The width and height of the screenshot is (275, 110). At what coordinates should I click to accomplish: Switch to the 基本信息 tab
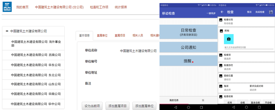click(84, 35)
